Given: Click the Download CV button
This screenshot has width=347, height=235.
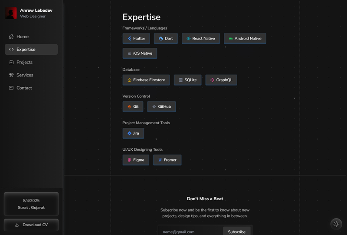Looking at the screenshot, I should coord(31,225).
